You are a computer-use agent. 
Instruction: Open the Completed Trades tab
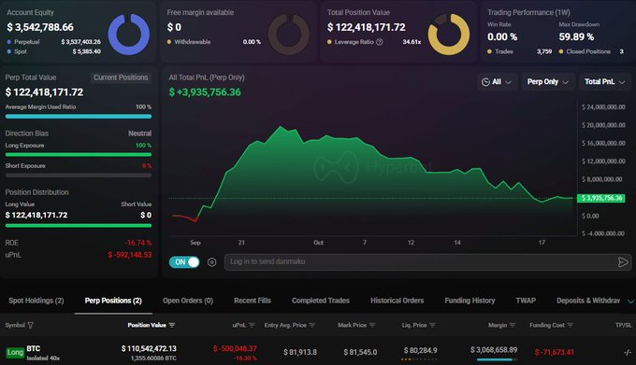[321, 301]
